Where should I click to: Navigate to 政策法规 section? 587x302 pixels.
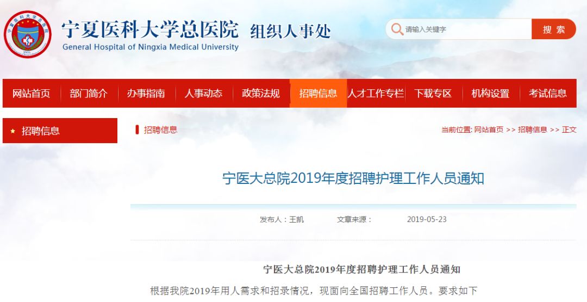(x=261, y=94)
